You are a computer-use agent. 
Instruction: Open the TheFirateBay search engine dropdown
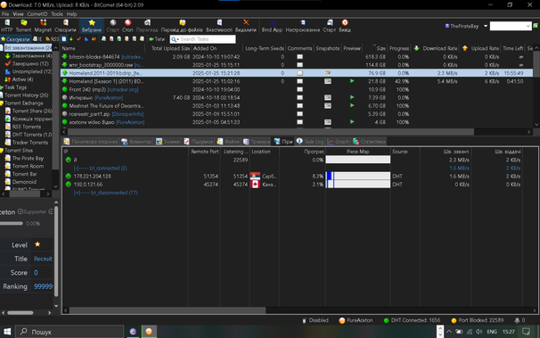click(x=486, y=26)
